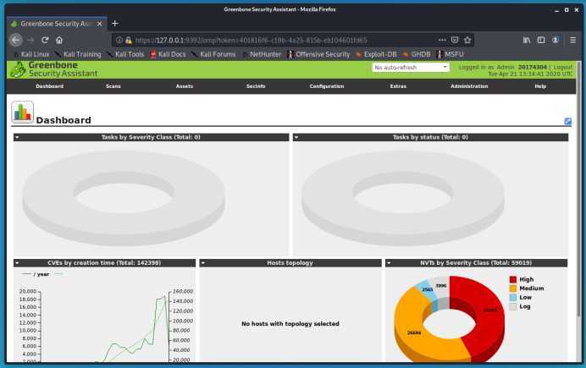Image resolution: width=586 pixels, height=368 pixels.
Task: Expand the CVEs by creation time chart menu
Action: point(17,263)
